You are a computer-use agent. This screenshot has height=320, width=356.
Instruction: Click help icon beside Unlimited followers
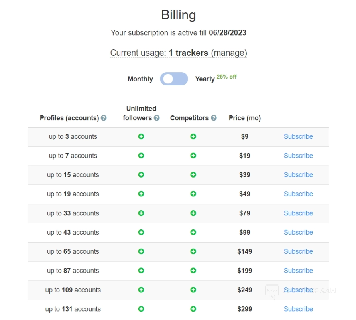[157, 118]
